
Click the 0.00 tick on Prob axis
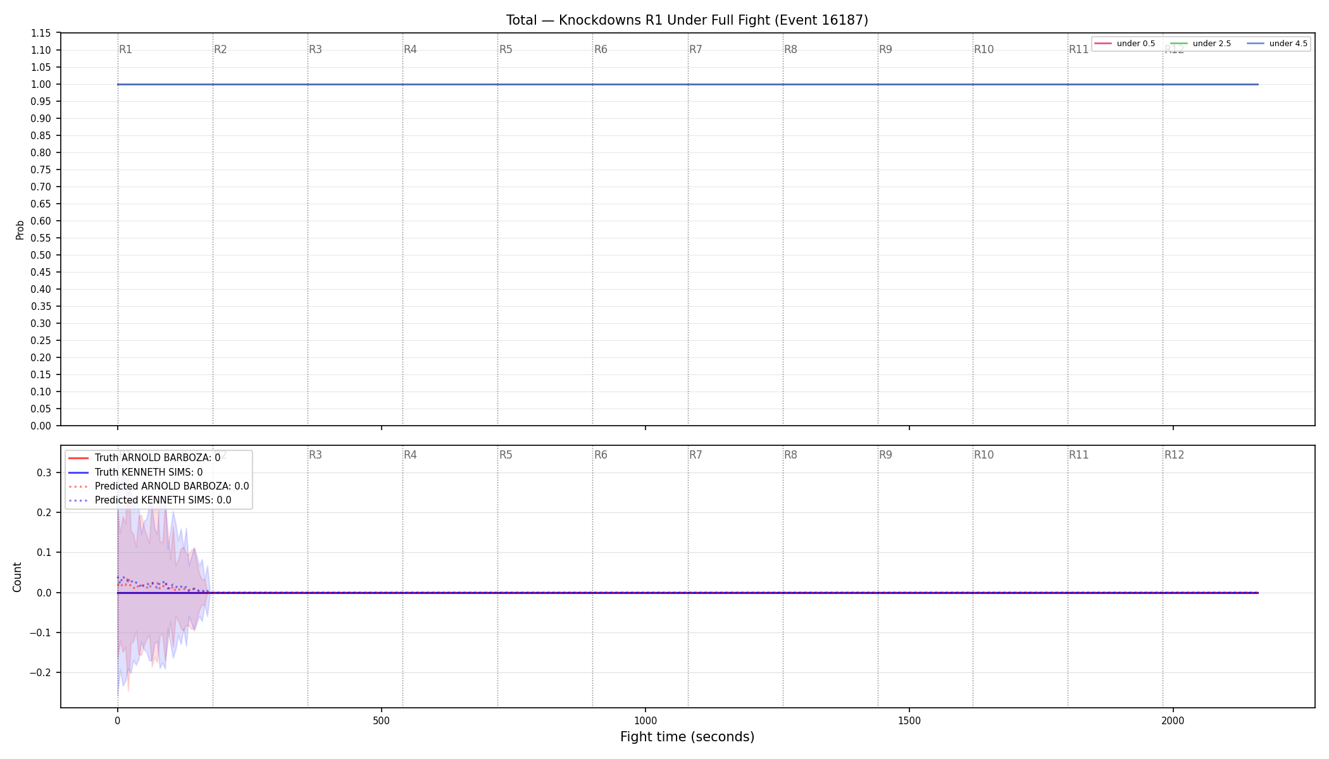pos(41,426)
